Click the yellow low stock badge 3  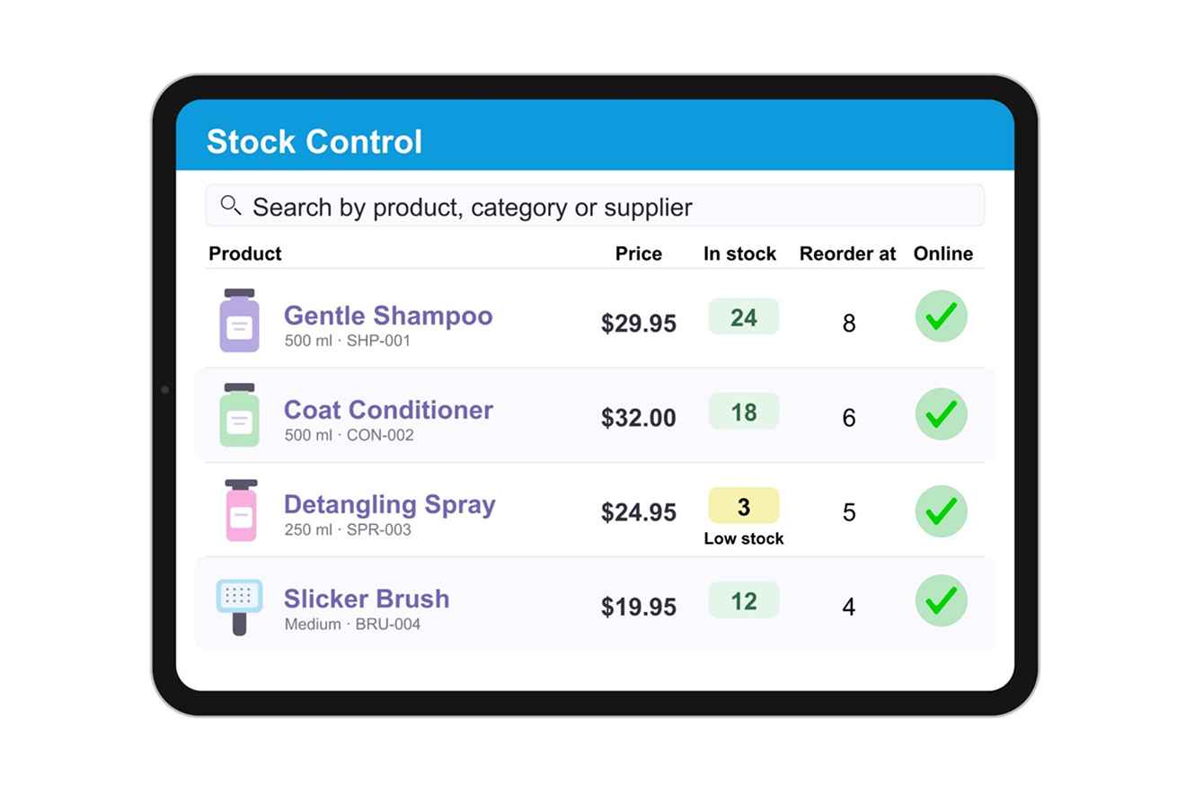[x=743, y=506]
